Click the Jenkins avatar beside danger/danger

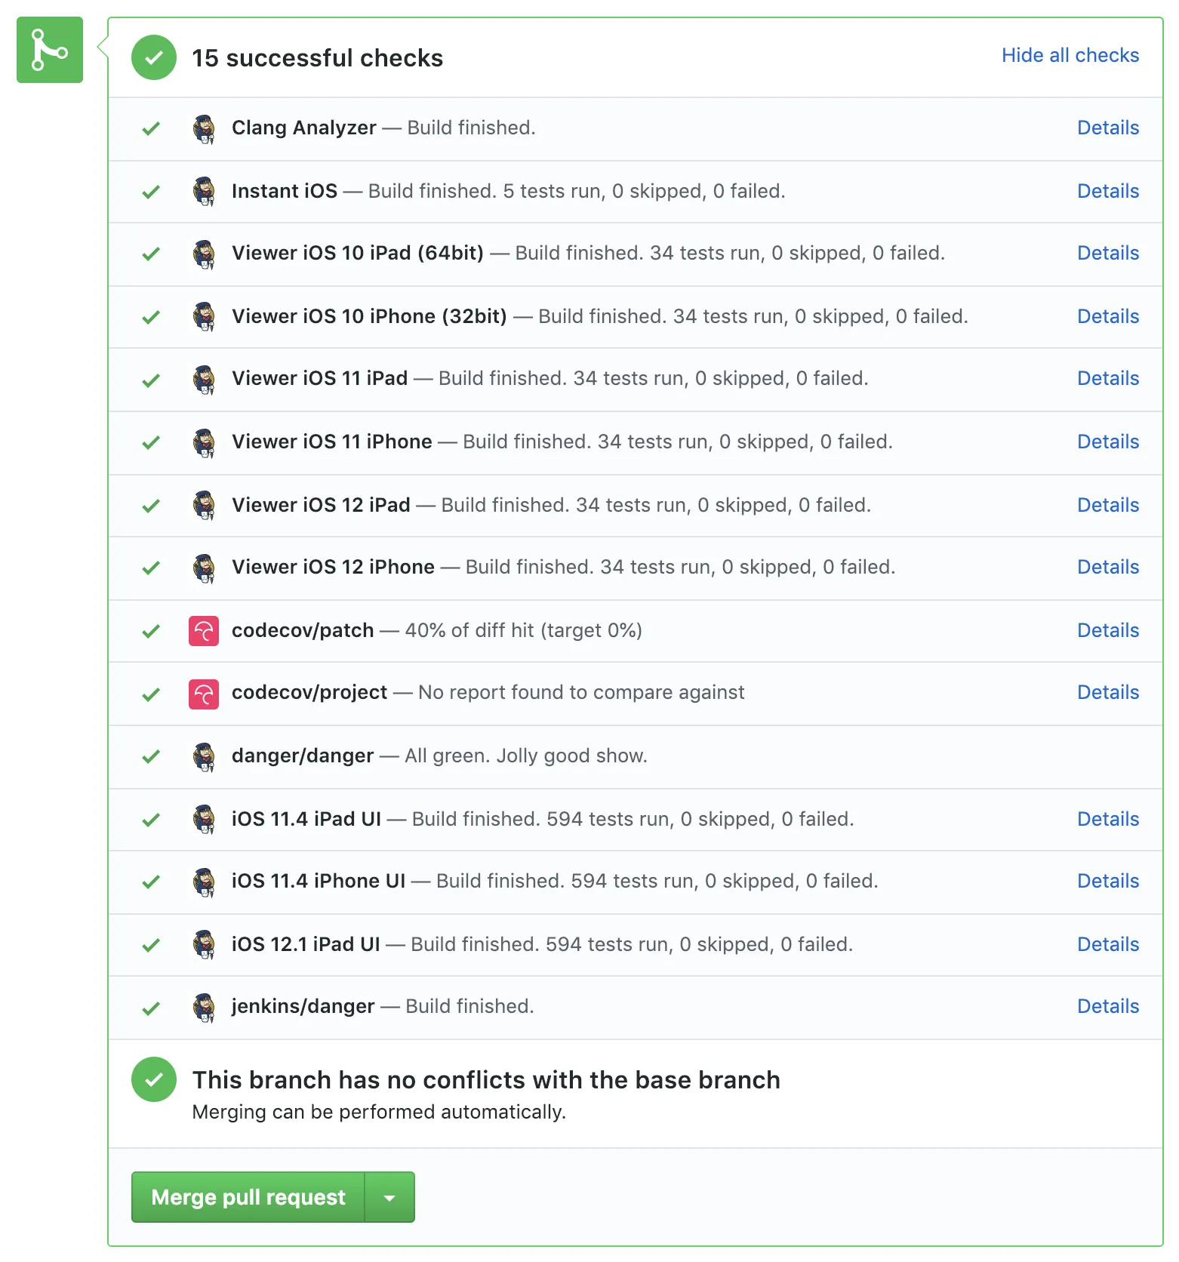pyautogui.click(x=204, y=756)
